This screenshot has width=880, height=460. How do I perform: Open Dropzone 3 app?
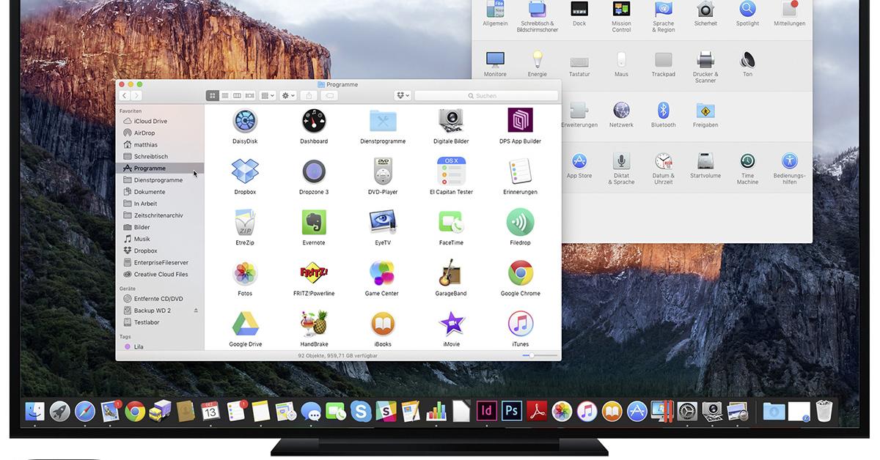(314, 171)
